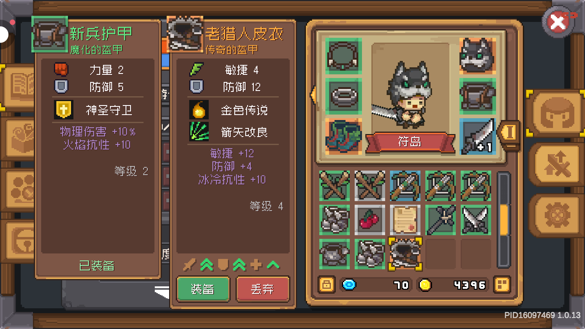This screenshot has height=329, width=585.
Task: Pick the scroll item in inventory
Action: (x=405, y=220)
